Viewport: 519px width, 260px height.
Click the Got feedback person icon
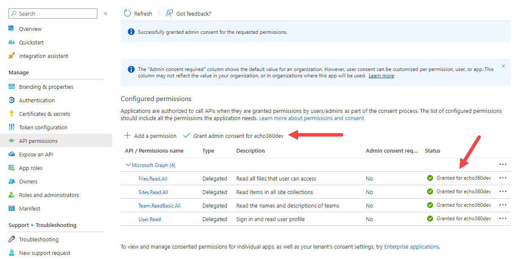169,14
